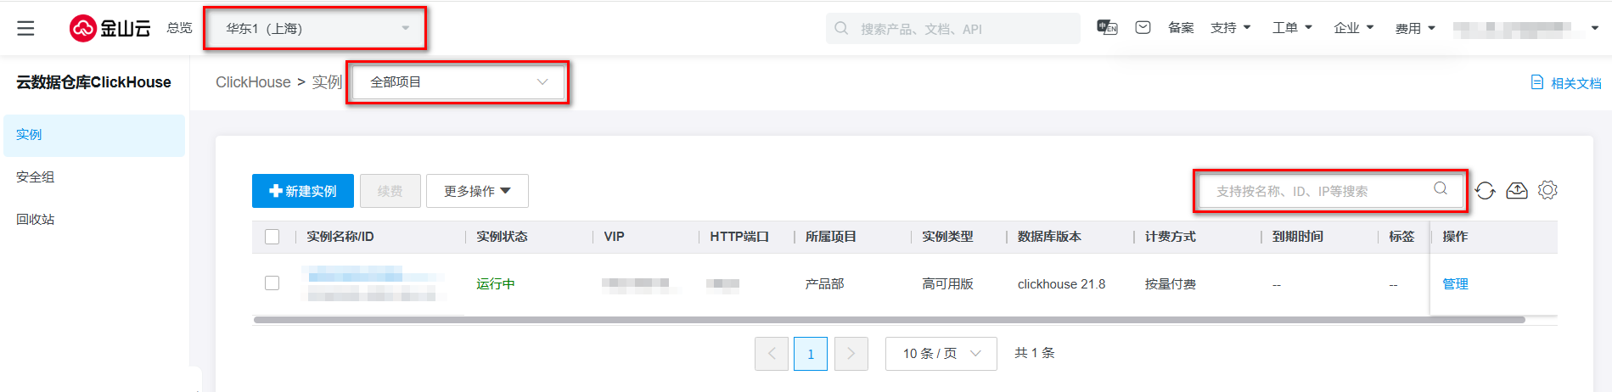1612x392 pixels.
Task: Click the 按量付费 billing cell
Action: (x=1170, y=284)
